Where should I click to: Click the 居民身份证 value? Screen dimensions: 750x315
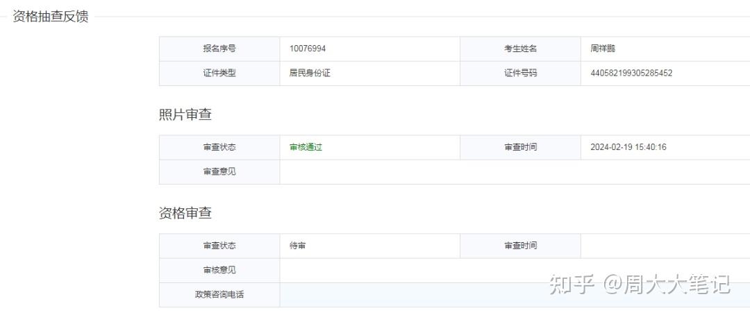pyautogui.click(x=310, y=73)
